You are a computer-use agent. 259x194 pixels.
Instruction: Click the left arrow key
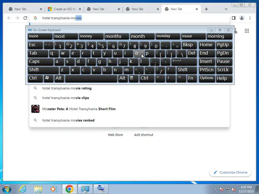(160, 79)
